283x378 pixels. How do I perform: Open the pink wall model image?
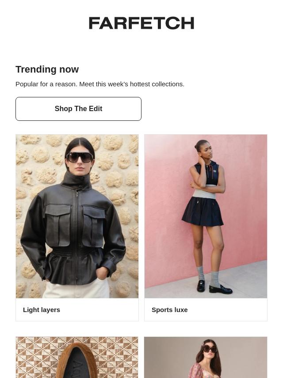pos(206,216)
